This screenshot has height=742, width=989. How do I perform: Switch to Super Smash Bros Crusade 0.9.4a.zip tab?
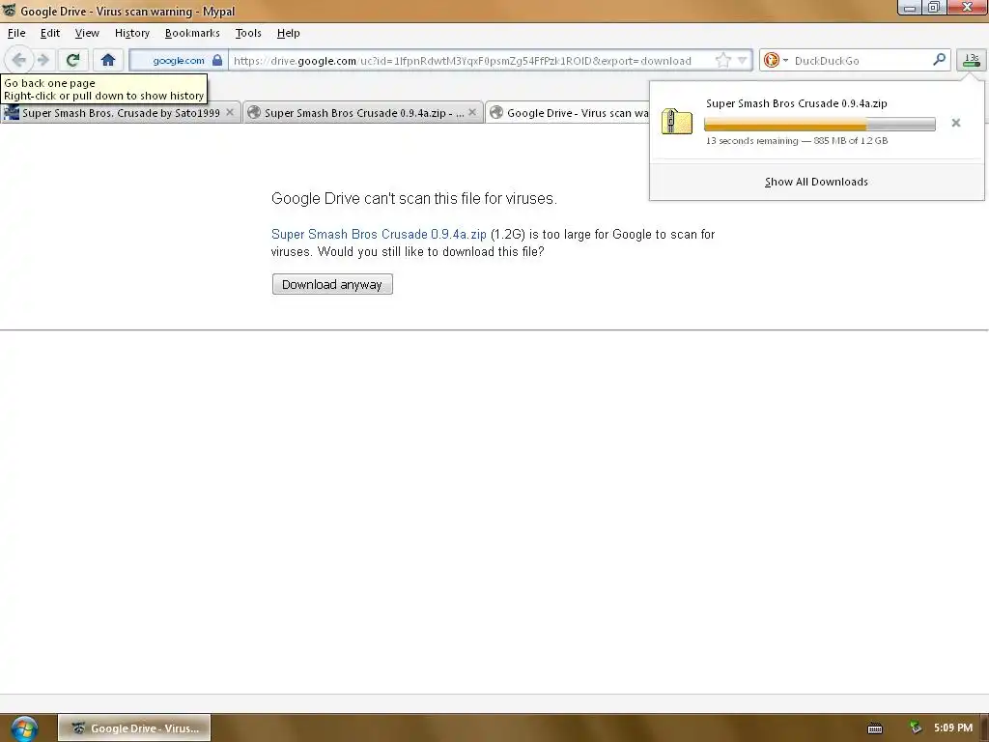pyautogui.click(x=364, y=113)
